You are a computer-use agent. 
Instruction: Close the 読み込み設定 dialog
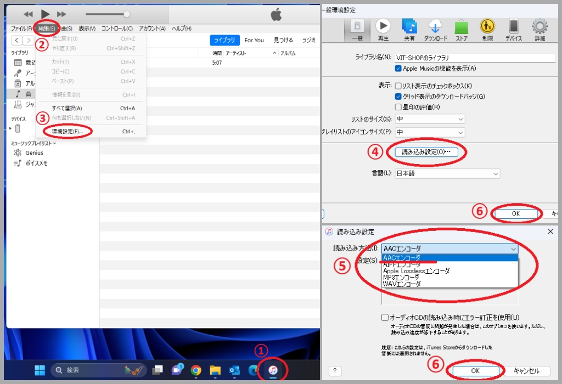[550, 231]
